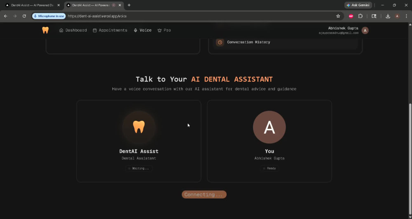
Task: Click the Dashboard home icon
Action: click(61, 30)
